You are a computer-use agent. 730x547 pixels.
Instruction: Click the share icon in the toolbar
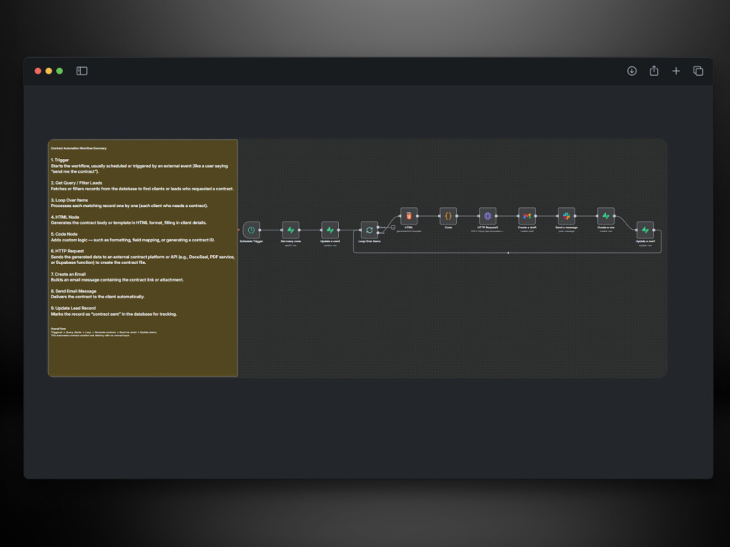654,70
